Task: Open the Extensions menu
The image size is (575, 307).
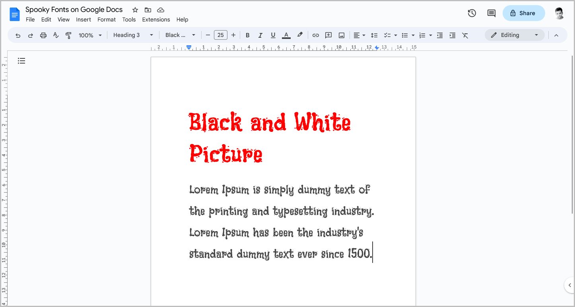Action: pyautogui.click(x=156, y=19)
